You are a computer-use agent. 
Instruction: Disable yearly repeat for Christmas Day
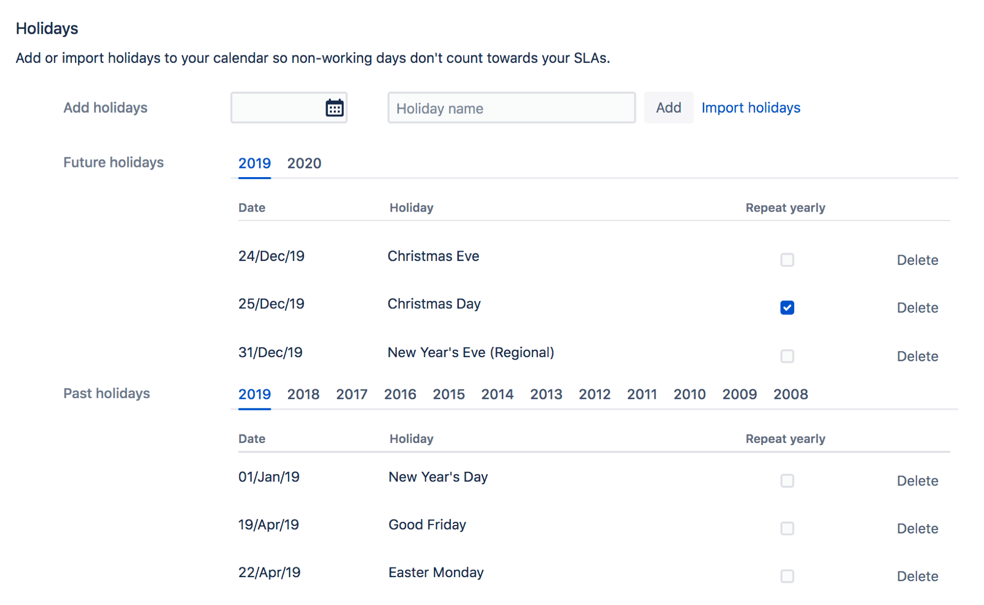point(786,308)
